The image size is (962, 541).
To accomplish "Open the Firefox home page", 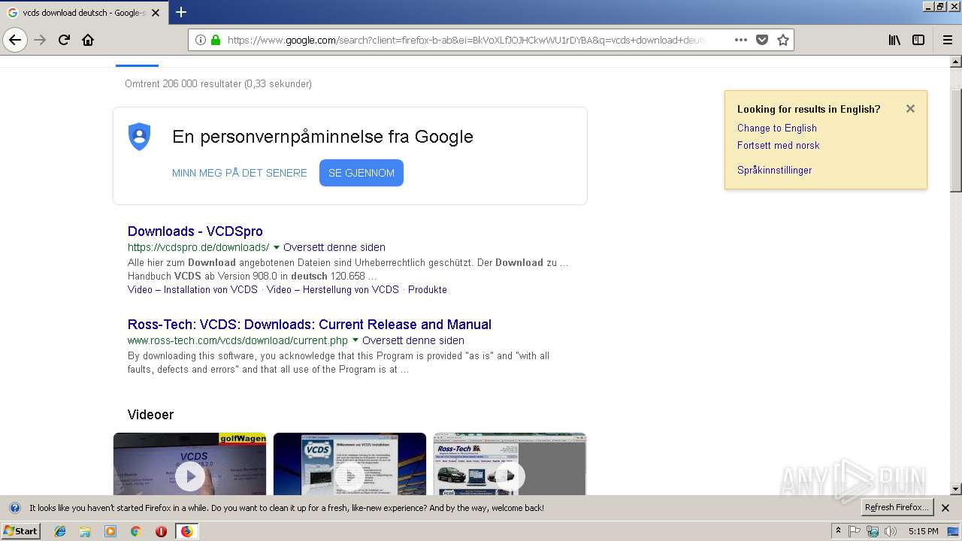I will click(x=88, y=40).
